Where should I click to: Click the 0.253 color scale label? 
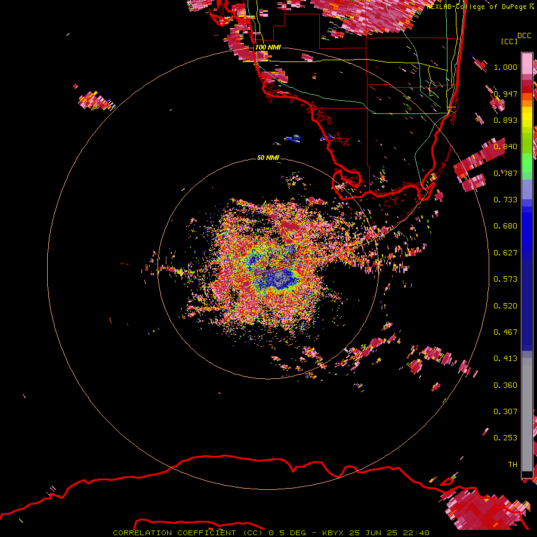tap(505, 438)
